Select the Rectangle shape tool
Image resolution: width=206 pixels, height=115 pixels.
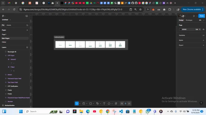pos(91,104)
